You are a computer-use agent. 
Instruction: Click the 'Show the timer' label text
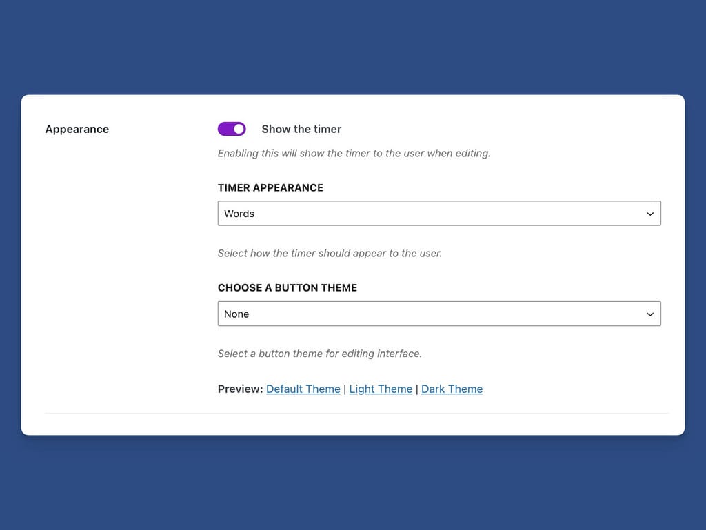tap(301, 129)
